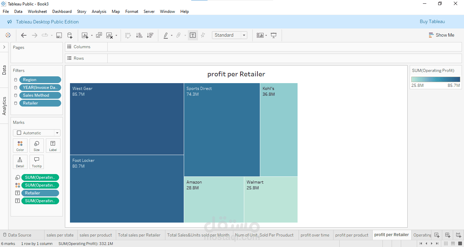
Task: Expand the new worksheet dropdown arrow
Action: 92,35
